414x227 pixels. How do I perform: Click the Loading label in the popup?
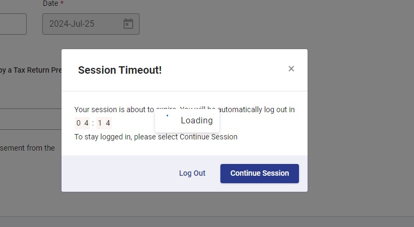[197, 121]
